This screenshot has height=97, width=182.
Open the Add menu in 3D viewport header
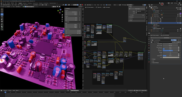click(19, 5)
